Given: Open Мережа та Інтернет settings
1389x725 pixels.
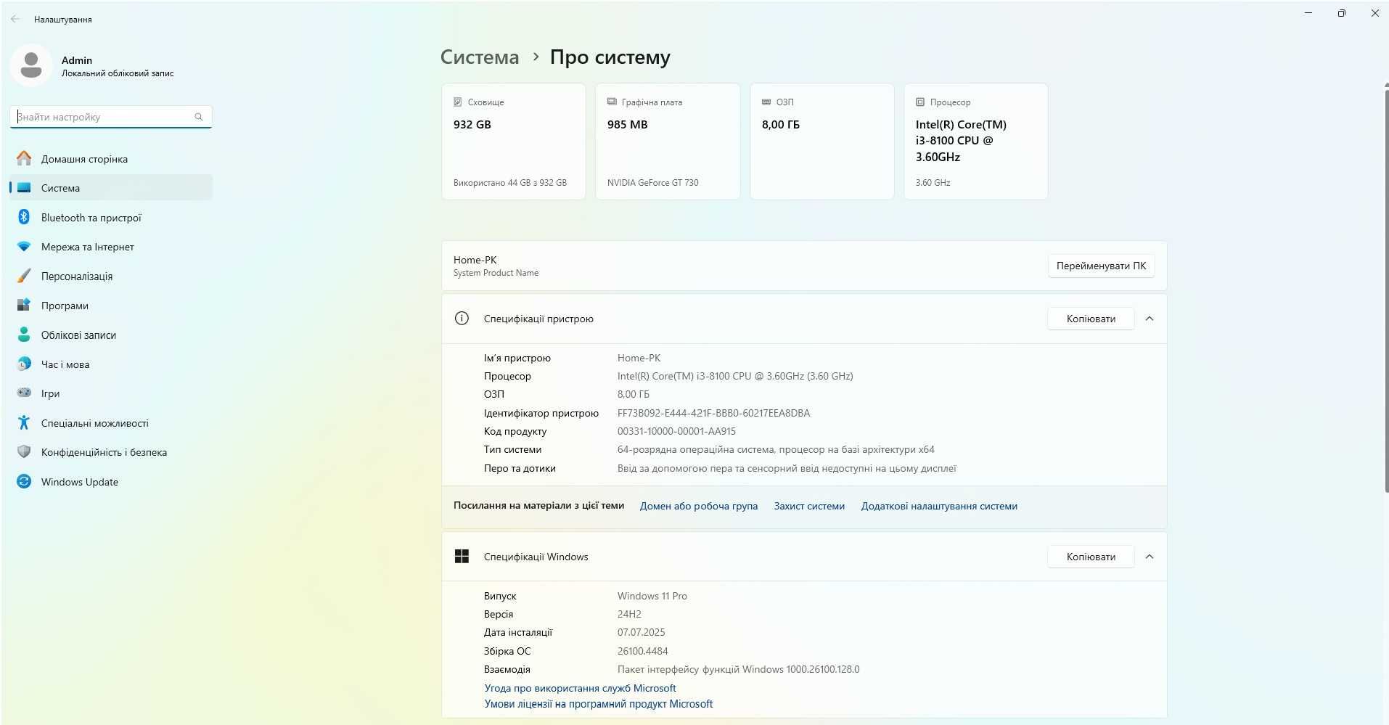Looking at the screenshot, I should [111, 247].
